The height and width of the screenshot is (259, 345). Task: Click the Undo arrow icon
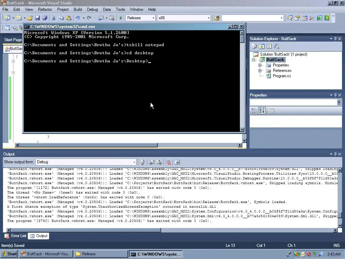click(78, 18)
